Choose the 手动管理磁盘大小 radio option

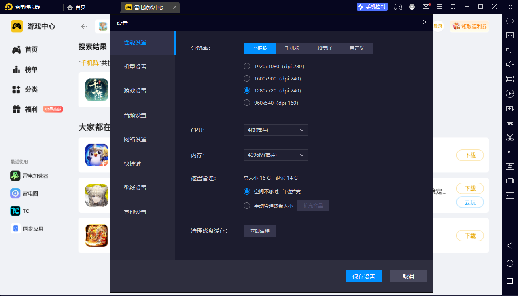pos(247,206)
